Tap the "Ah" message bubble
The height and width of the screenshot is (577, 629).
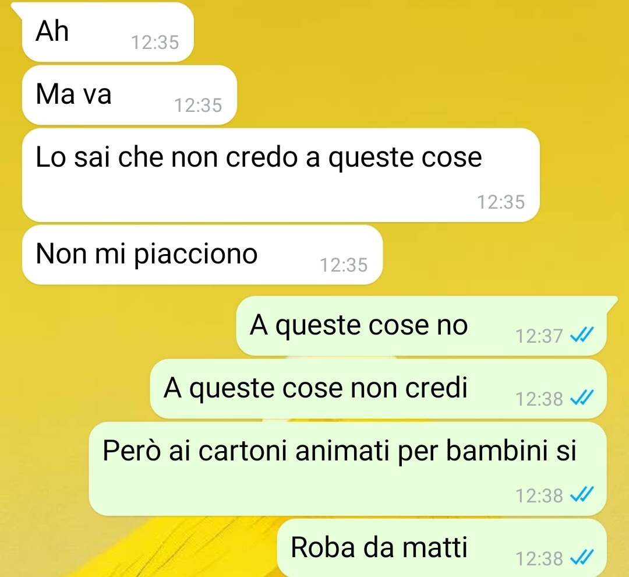[x=108, y=32]
